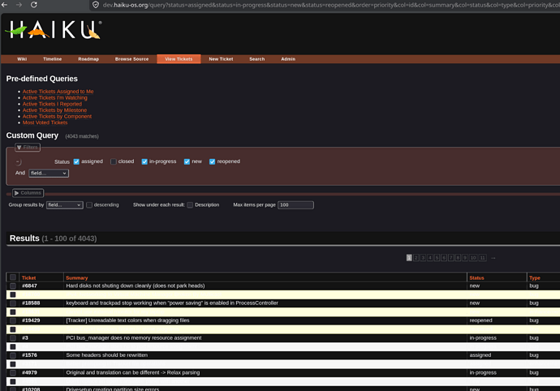This screenshot has width=560, height=391.
Task: Open 'Hard disks not shuting down cleanly' summary
Action: point(136,286)
